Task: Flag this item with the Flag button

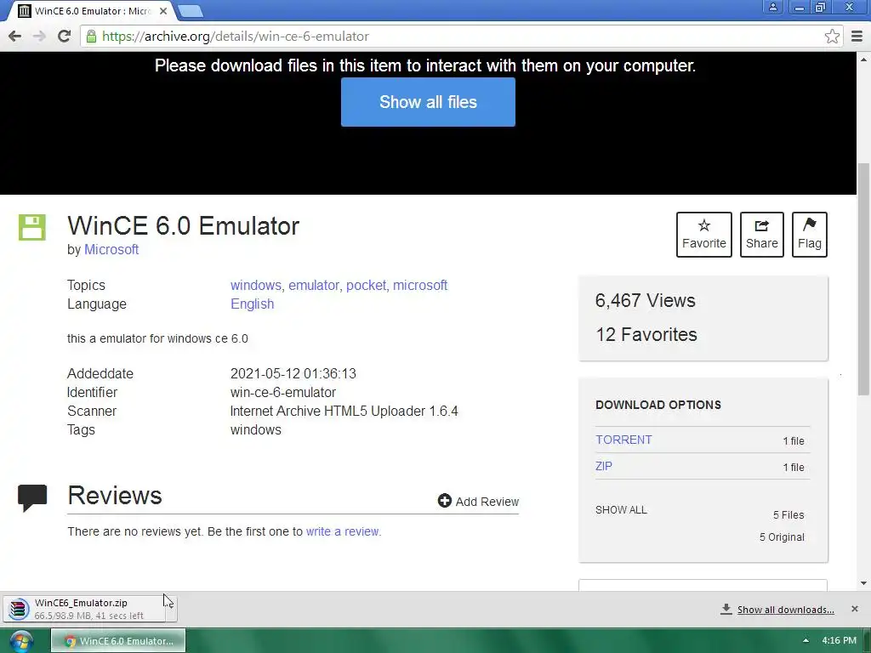Action: click(x=810, y=235)
